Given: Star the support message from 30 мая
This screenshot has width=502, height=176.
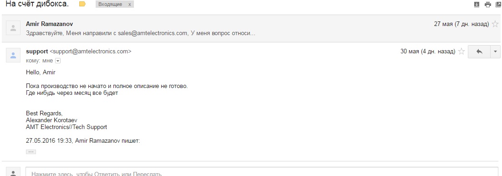Looking at the screenshot, I should (x=461, y=52).
